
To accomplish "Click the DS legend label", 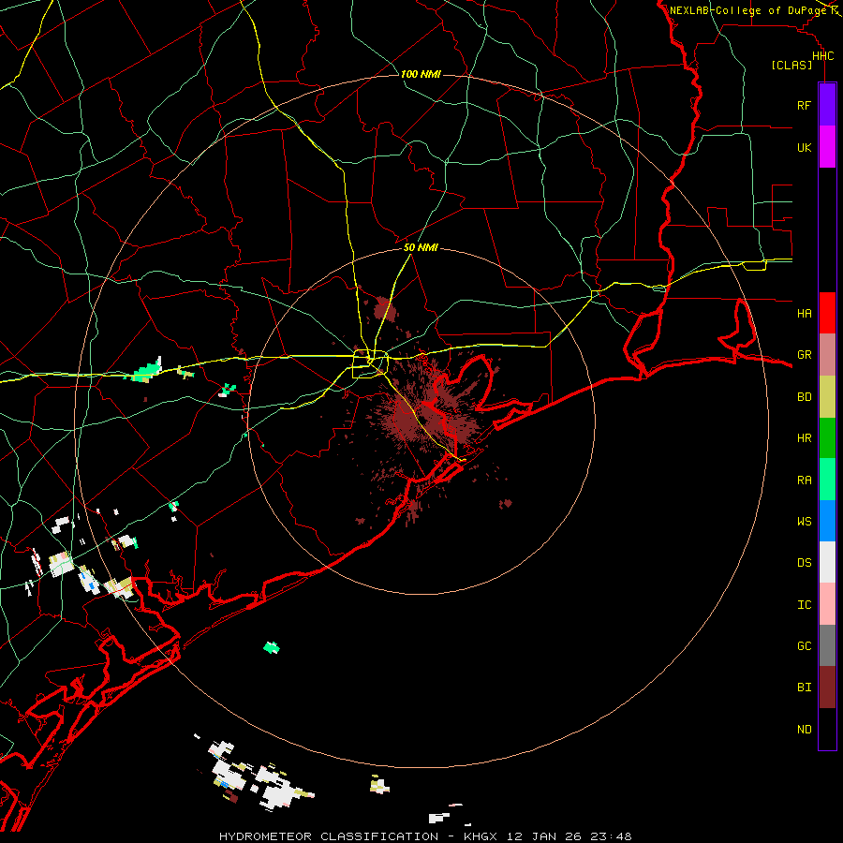I will [804, 563].
